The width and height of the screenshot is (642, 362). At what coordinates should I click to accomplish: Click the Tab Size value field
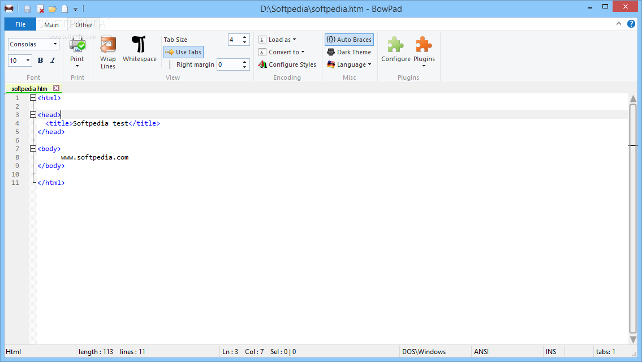(234, 40)
